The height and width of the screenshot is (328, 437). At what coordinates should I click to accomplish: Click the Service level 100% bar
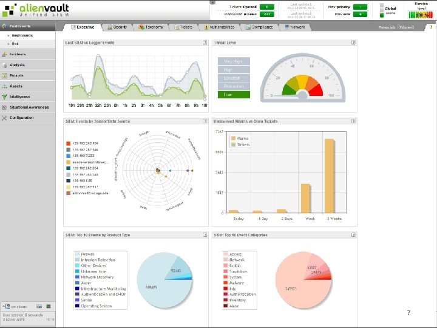(x=420, y=15)
